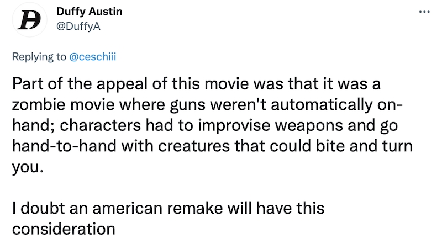This screenshot has height=249, width=442.
Task: Click the "Replying to" label text
Action: click(x=39, y=57)
